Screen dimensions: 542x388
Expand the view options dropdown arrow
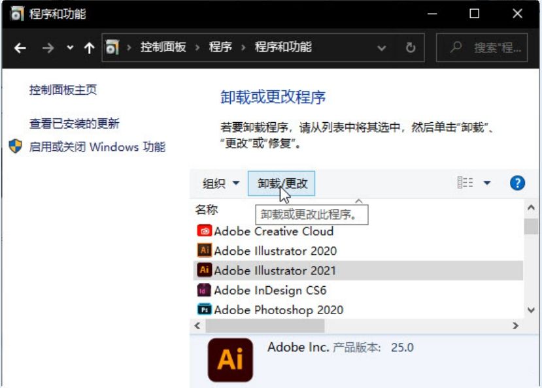coord(487,183)
